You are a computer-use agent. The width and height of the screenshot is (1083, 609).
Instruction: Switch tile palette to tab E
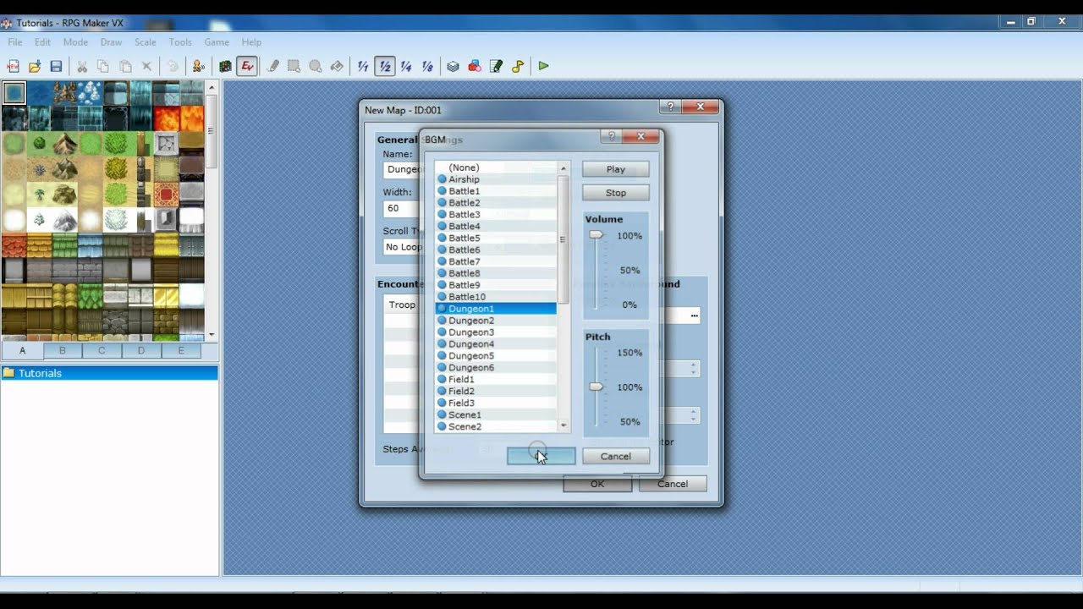[181, 350]
